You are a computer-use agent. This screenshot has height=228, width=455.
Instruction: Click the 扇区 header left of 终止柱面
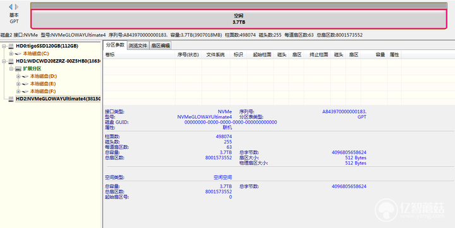[296, 55]
